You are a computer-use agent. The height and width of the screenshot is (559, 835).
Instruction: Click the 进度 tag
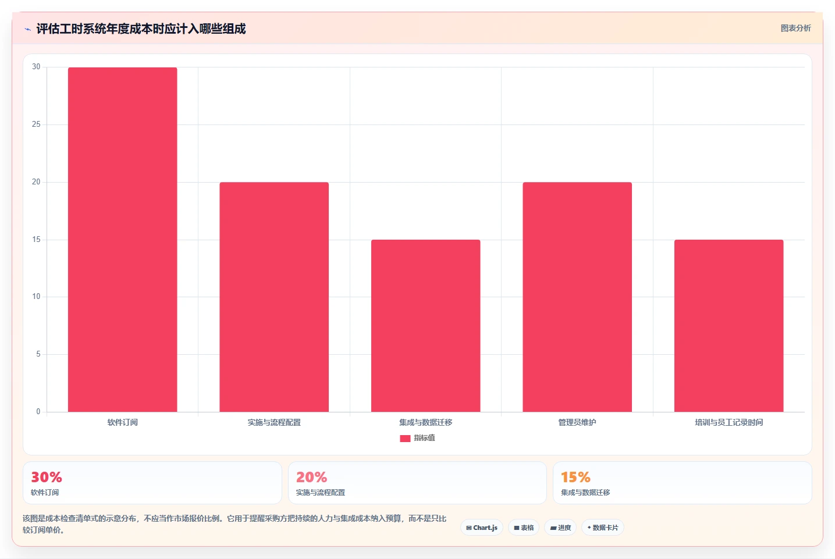click(x=560, y=528)
